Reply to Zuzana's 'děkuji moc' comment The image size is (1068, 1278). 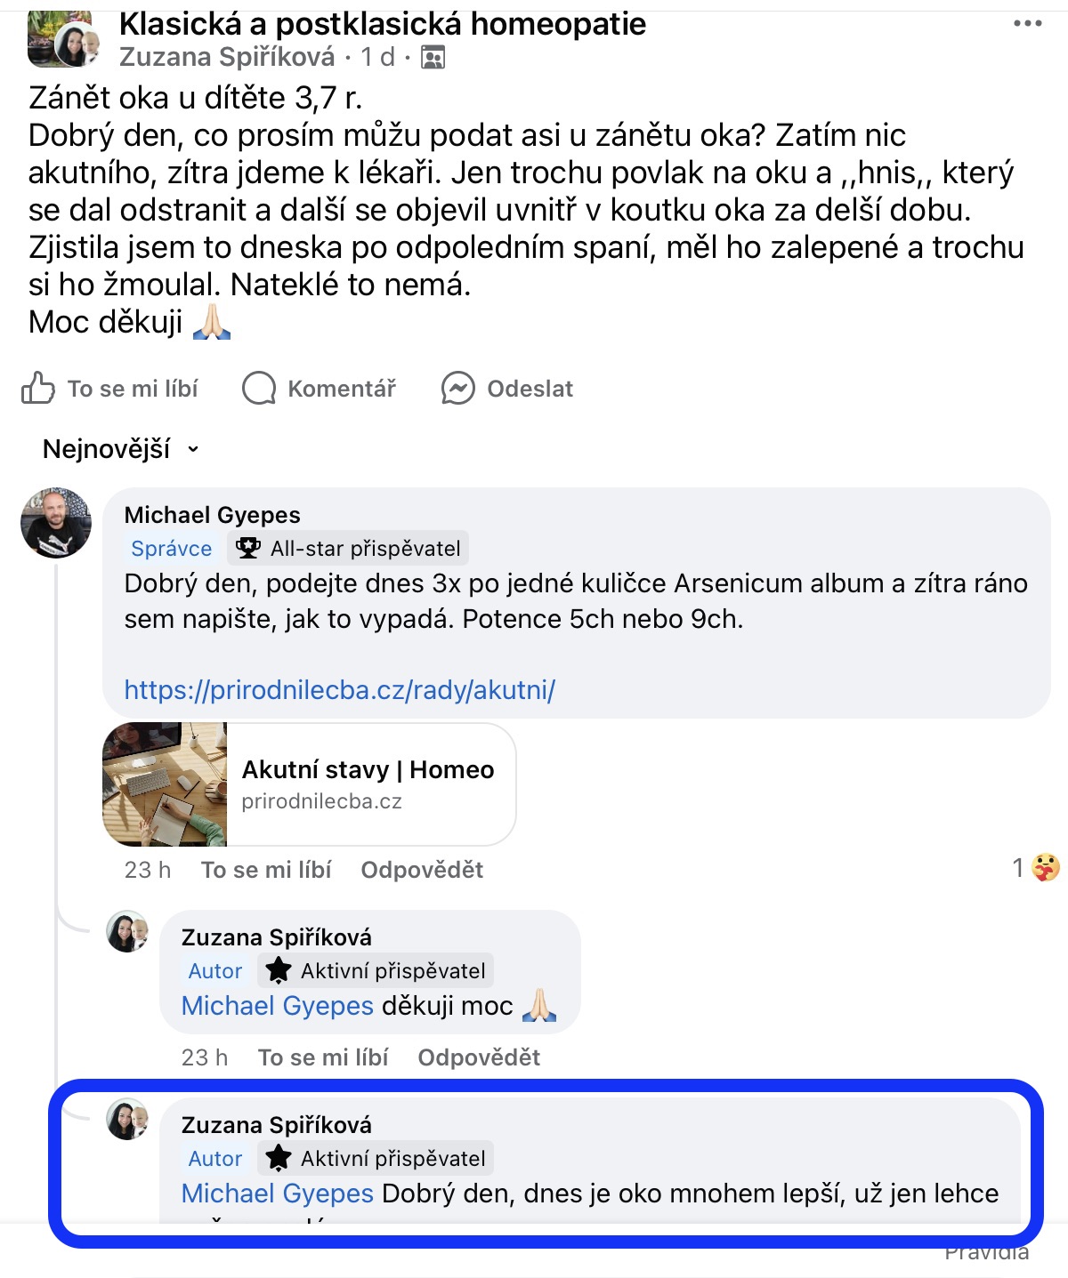point(479,1057)
